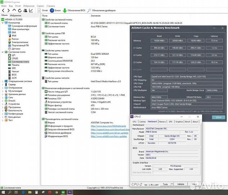Image resolution: width=228 pixels, height=195 pixels.
Task: Select Память tree item
Action: click(14, 65)
